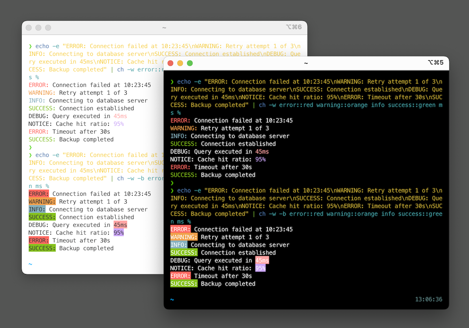Minimize the dark terminal using yellow button

coord(180,63)
